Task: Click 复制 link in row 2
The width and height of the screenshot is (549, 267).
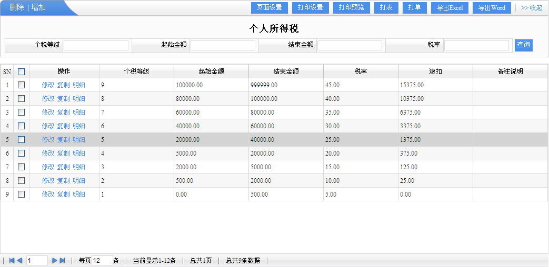Action: click(x=63, y=98)
